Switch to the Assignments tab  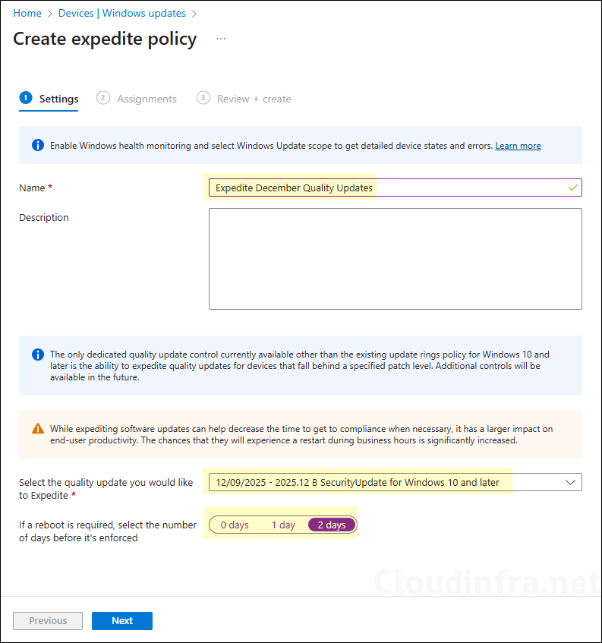(147, 98)
